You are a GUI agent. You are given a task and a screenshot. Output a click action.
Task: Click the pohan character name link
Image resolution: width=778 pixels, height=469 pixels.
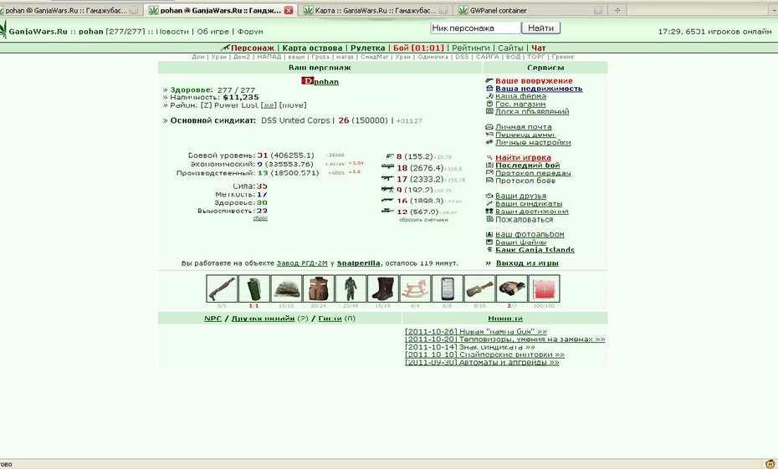(x=326, y=81)
